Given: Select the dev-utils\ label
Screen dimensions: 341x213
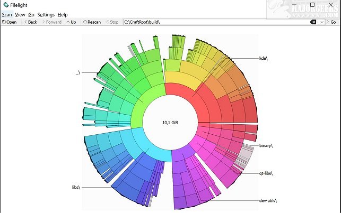Looking at the screenshot, I should [268, 201].
